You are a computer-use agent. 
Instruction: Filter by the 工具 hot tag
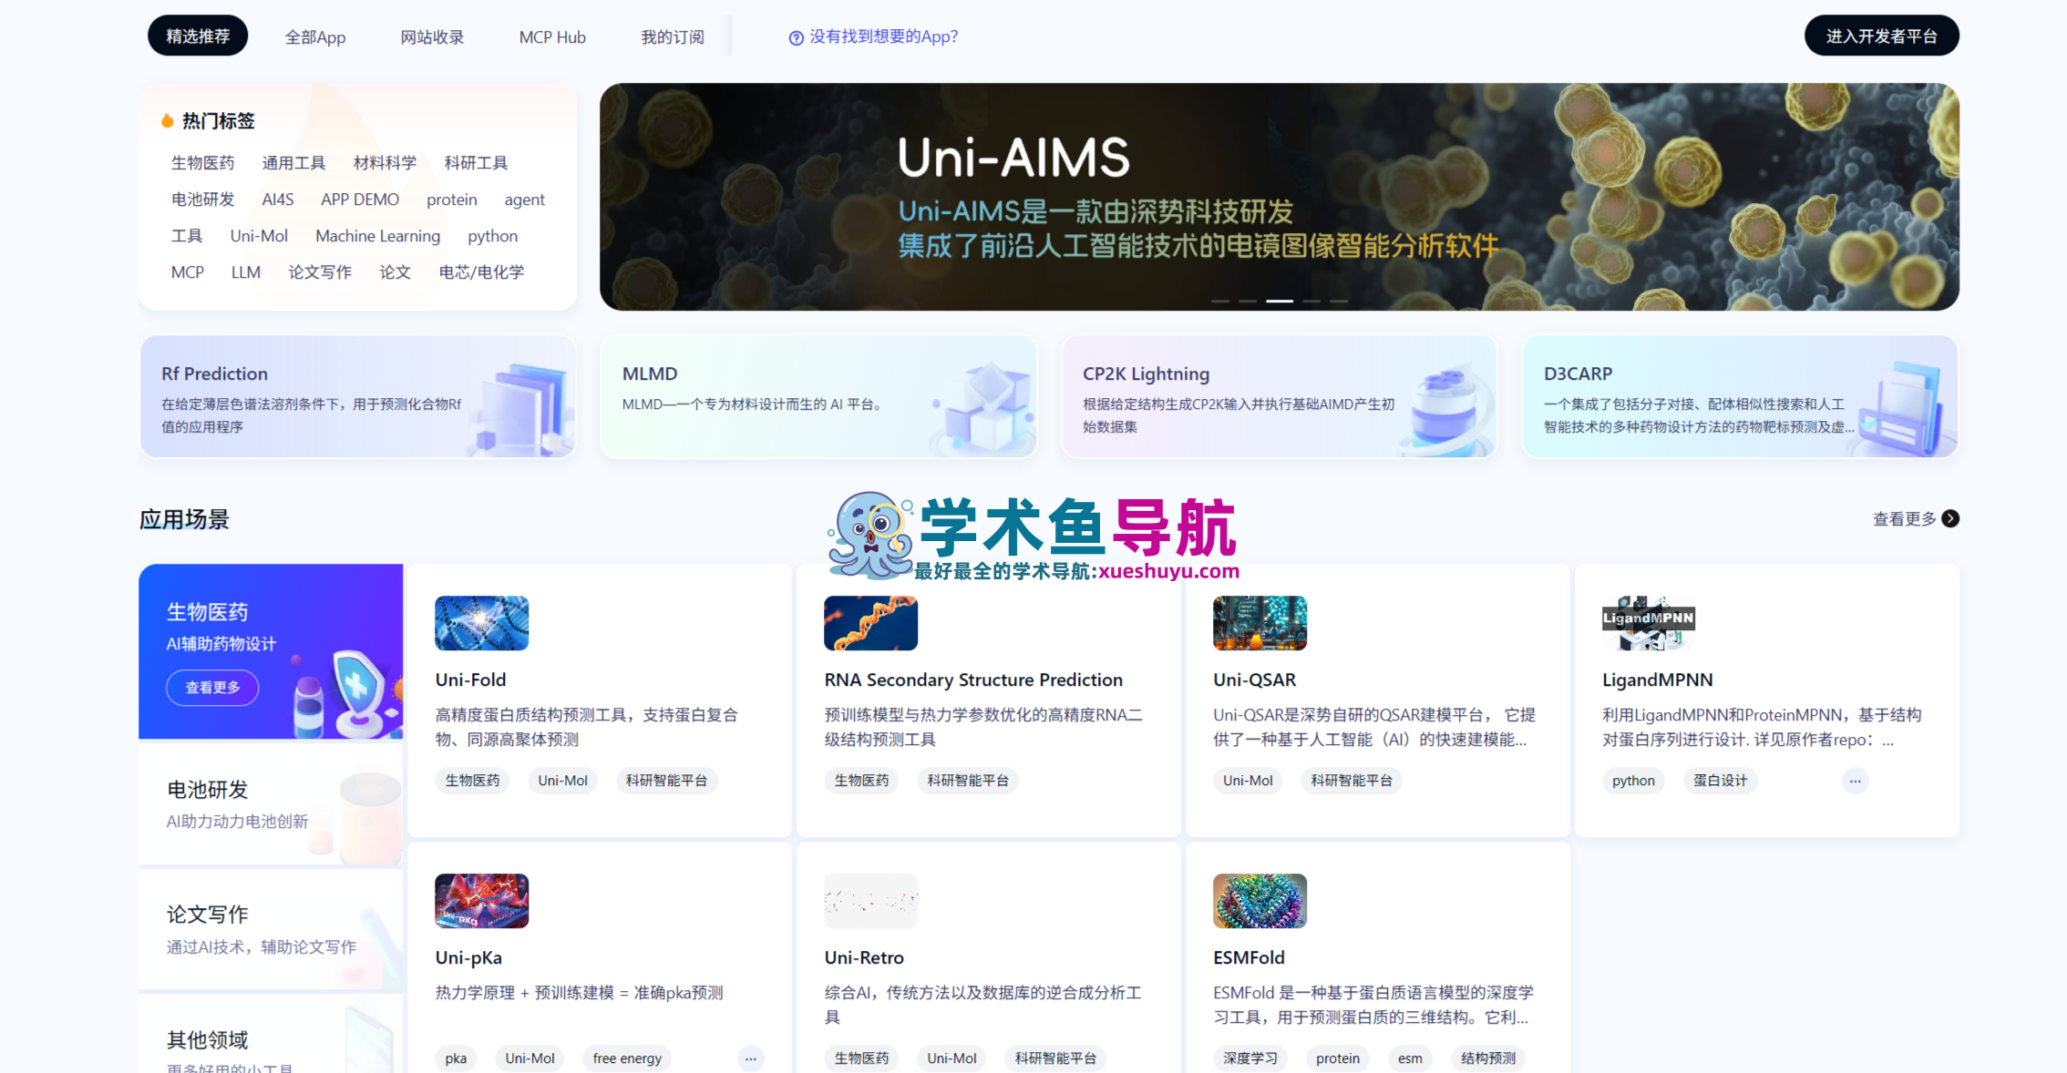[187, 236]
